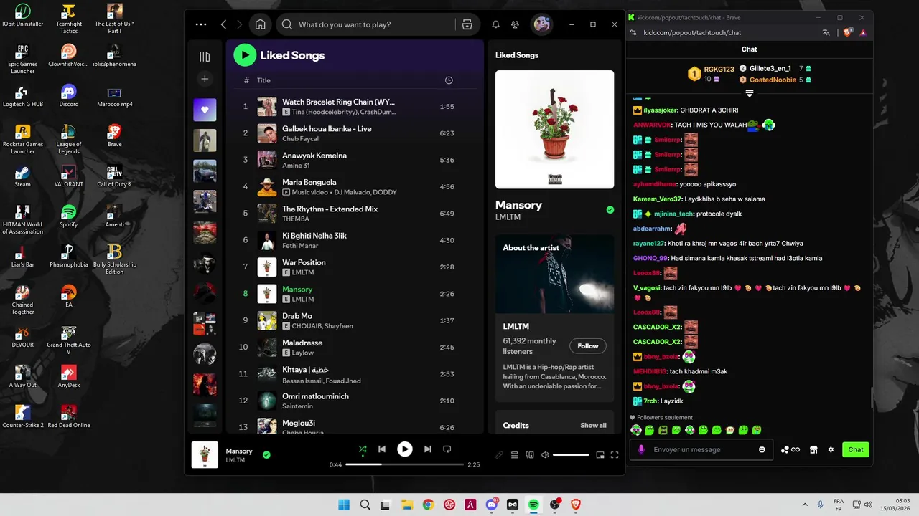Skip to the previous track

pyautogui.click(x=382, y=449)
